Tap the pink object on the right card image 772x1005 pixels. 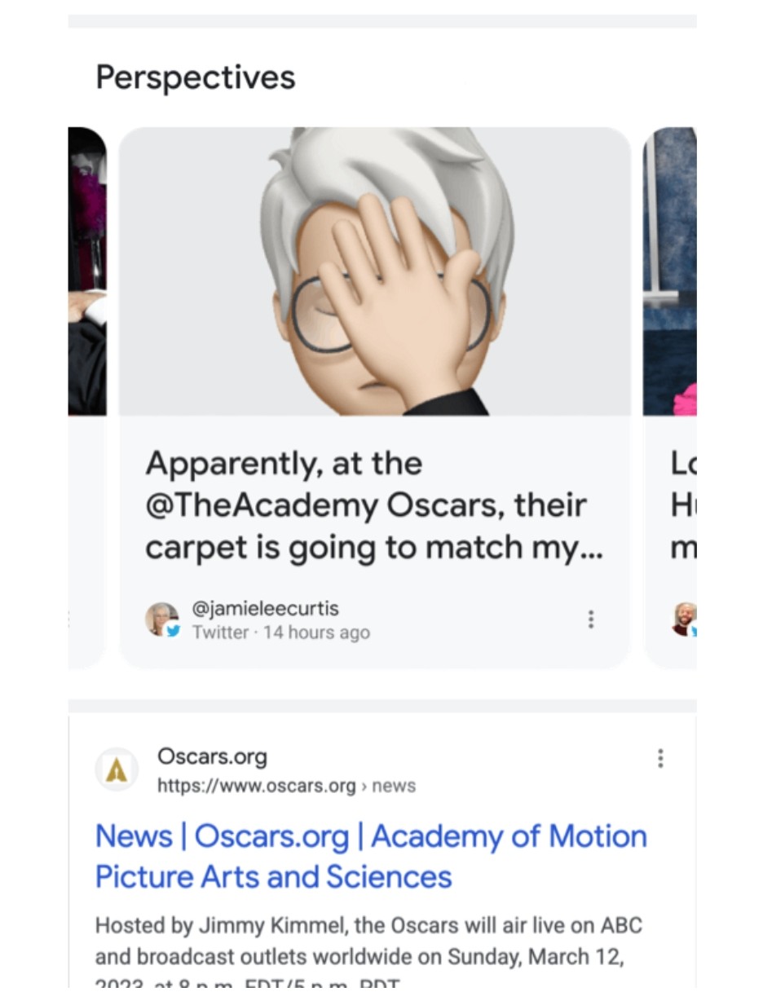pos(688,399)
